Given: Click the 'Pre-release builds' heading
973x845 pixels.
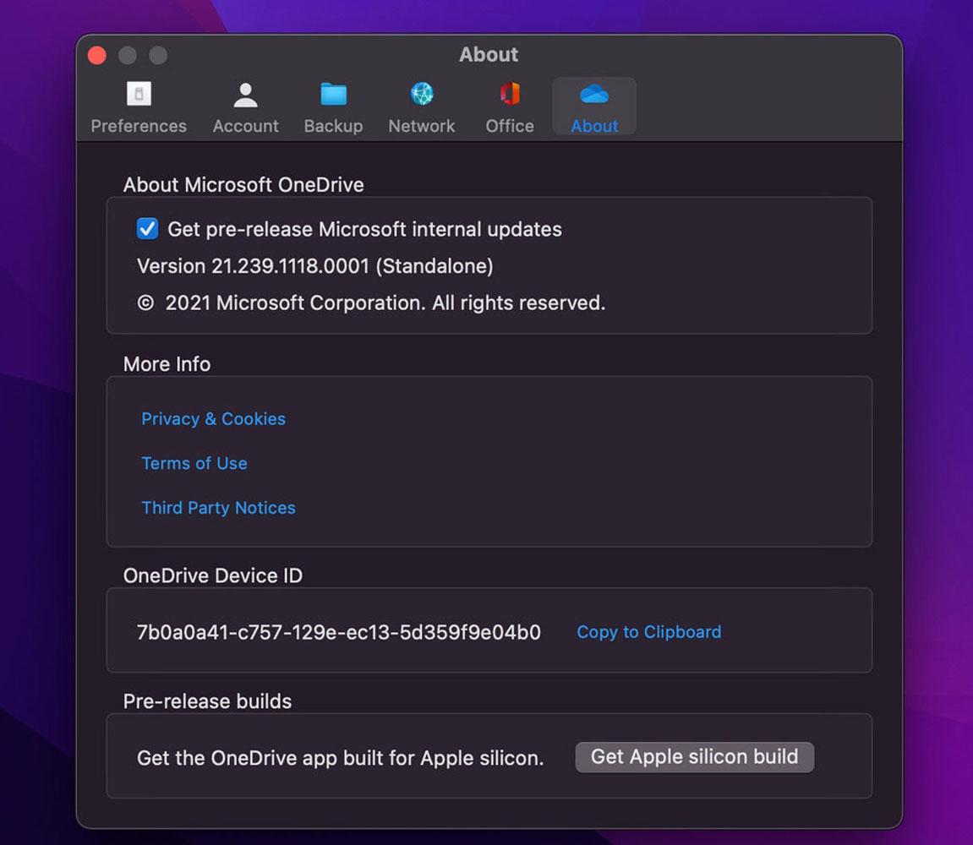Looking at the screenshot, I should click(x=207, y=701).
